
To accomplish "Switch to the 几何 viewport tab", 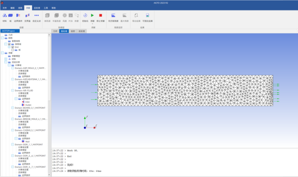I will (x=55, y=31).
